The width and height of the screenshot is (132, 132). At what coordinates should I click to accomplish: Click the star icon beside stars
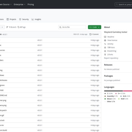pos(105,47)
